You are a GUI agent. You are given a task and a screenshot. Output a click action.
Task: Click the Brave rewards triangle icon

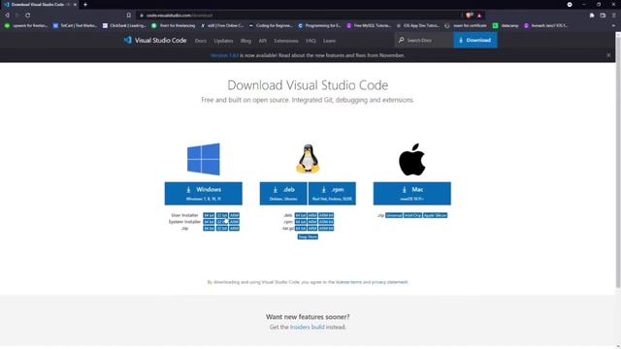479,16
